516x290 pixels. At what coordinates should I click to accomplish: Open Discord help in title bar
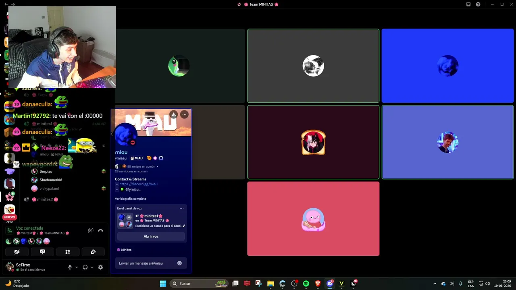pyautogui.click(x=478, y=4)
